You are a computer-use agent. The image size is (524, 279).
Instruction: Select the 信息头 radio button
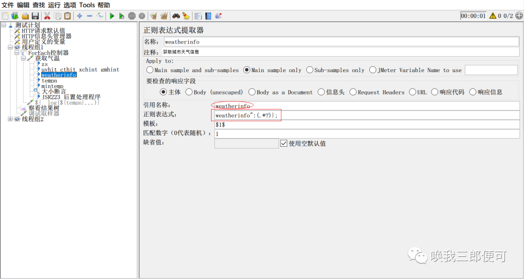321,92
